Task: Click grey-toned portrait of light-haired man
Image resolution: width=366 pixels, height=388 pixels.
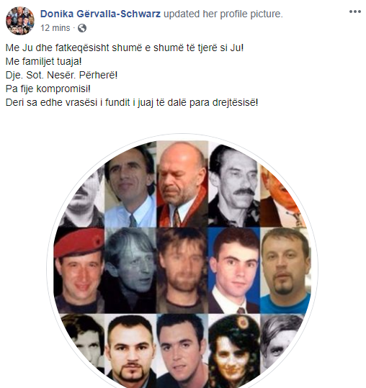Action: click(x=130, y=270)
